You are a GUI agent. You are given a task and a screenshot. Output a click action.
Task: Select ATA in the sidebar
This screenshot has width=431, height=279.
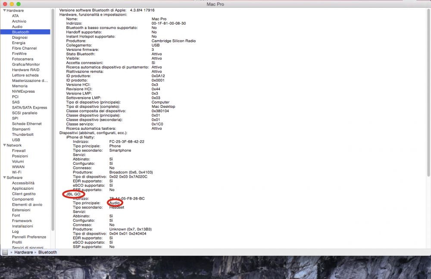[16, 16]
